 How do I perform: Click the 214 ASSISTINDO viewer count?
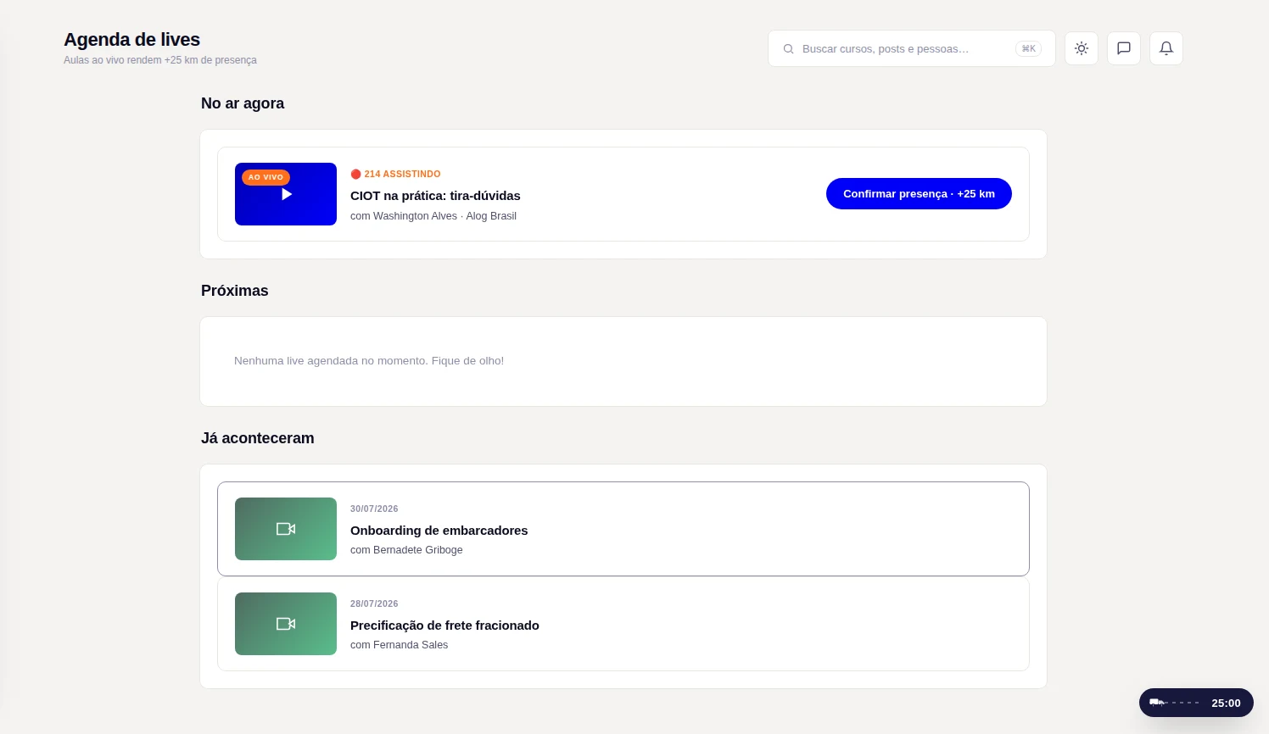[396, 174]
